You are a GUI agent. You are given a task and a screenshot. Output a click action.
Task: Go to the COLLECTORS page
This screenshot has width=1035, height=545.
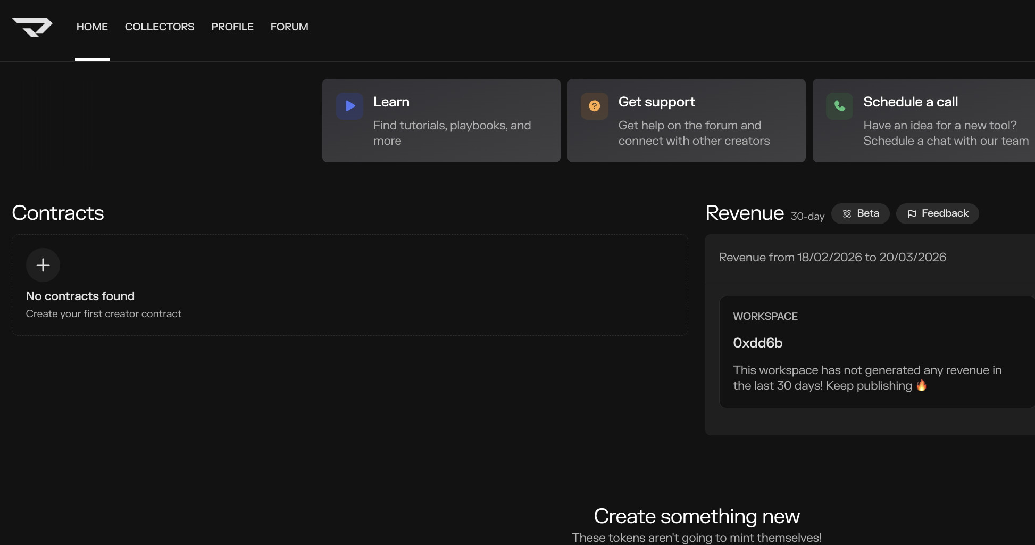160,27
